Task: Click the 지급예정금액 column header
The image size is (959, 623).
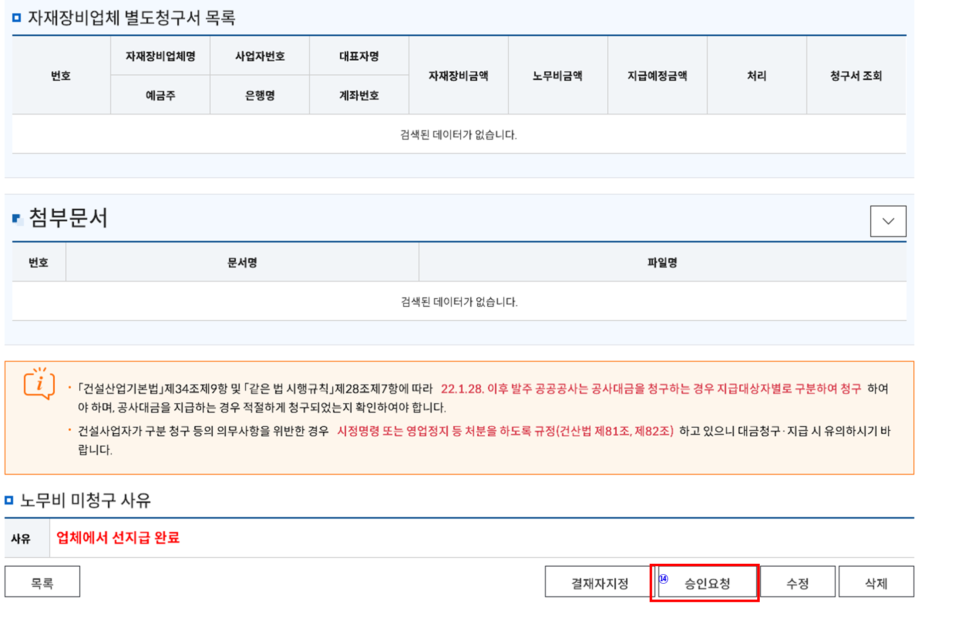Action: [x=657, y=76]
